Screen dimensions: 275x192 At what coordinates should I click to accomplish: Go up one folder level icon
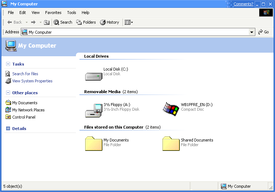[x=47, y=22]
